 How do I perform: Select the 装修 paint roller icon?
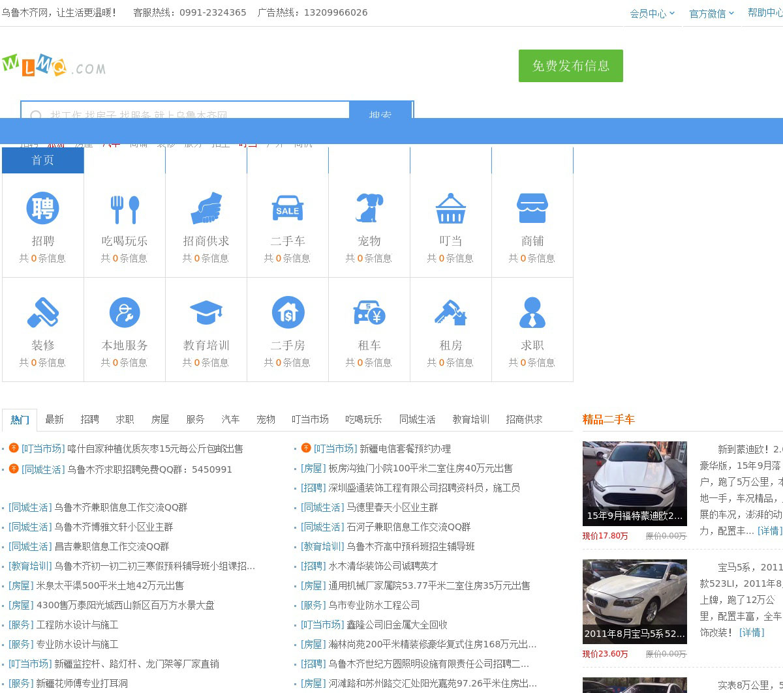click(x=43, y=313)
